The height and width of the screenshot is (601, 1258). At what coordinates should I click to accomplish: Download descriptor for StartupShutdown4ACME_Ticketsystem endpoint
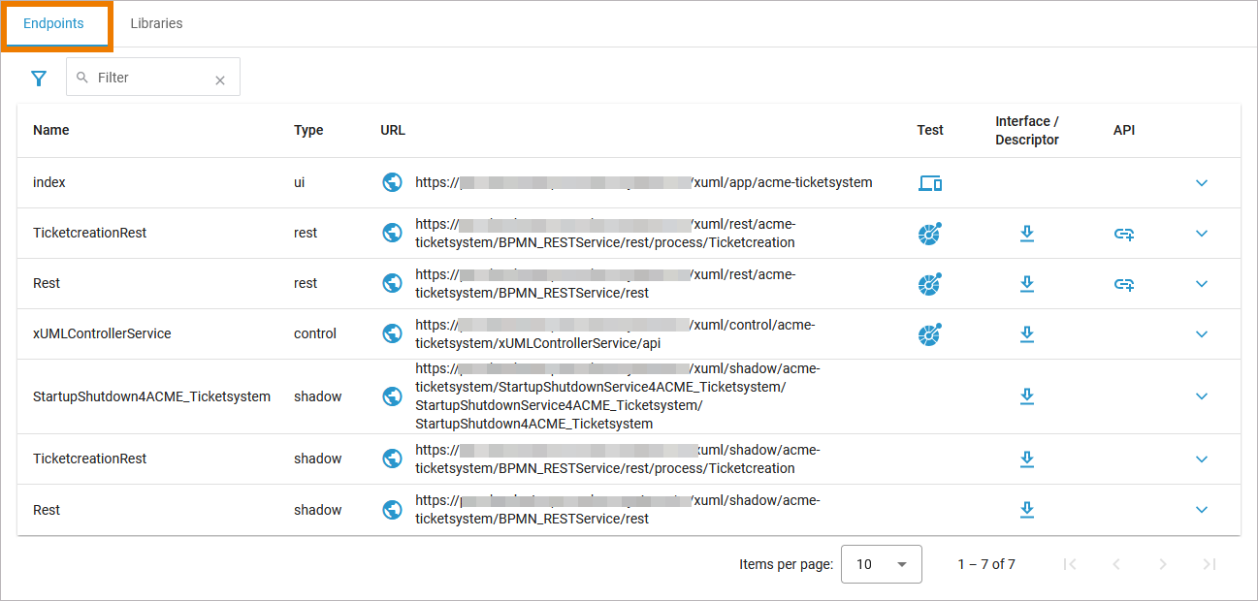(x=1027, y=396)
